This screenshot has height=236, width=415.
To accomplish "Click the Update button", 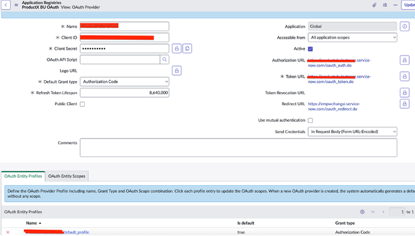I will 409,5.
